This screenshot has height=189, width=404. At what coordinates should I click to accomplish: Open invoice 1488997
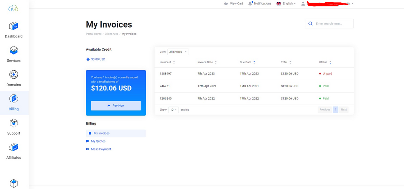tap(166, 74)
